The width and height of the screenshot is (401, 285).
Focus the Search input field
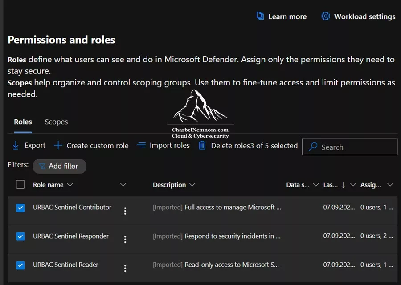(350, 147)
